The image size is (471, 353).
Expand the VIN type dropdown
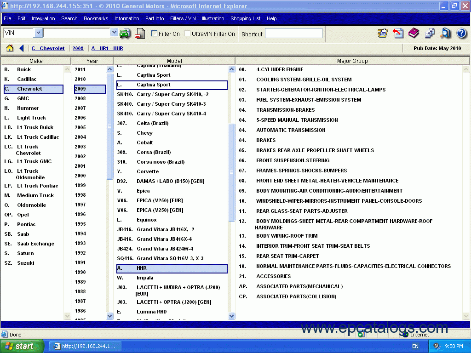click(38, 33)
